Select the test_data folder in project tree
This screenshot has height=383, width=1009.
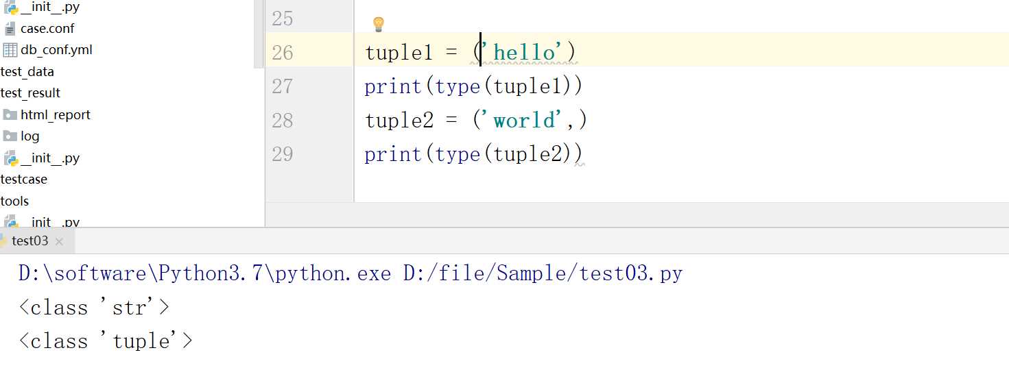click(x=27, y=72)
